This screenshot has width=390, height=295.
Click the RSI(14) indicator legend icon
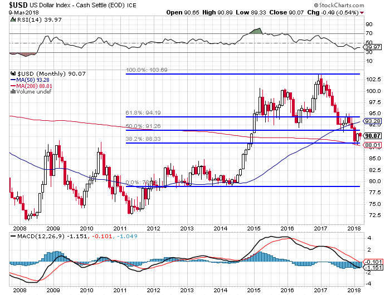12,19
